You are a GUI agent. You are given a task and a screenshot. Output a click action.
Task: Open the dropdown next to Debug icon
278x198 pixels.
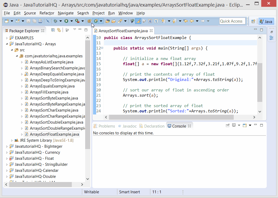[61, 21]
